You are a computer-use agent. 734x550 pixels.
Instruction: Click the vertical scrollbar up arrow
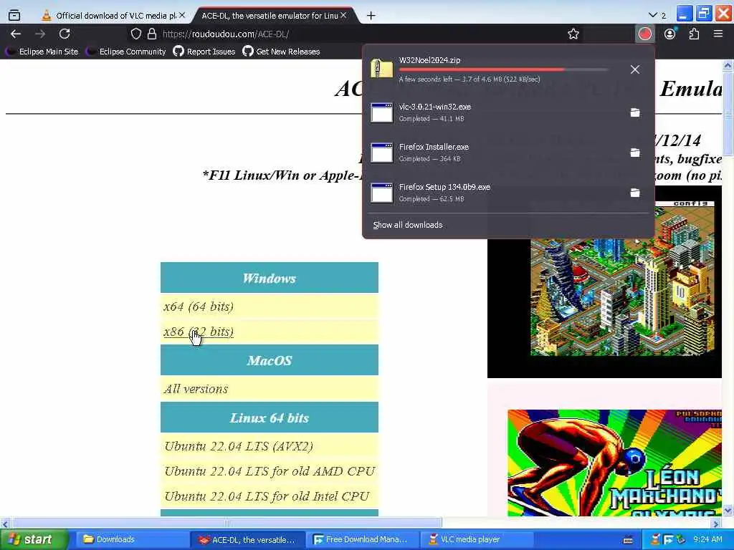728,65
